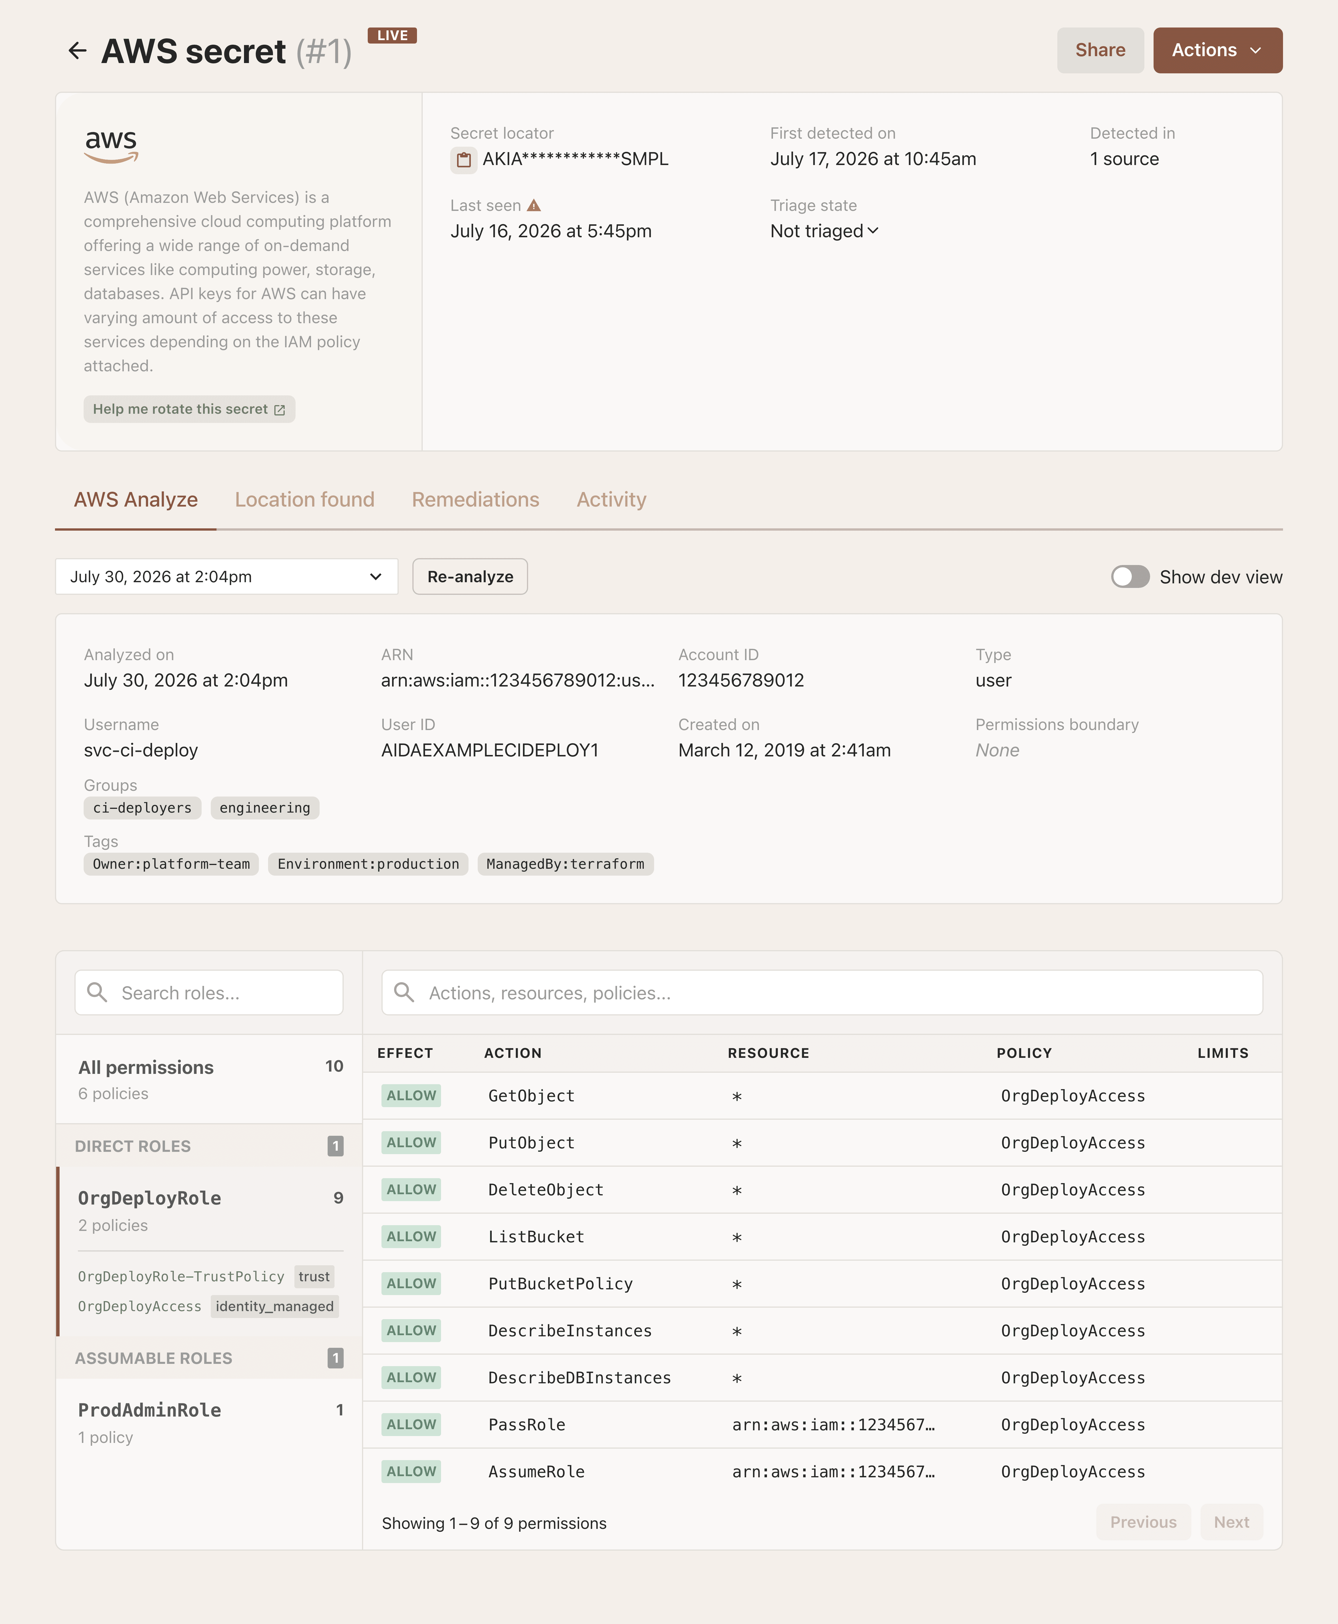Click the PutObject permission row
Screen dimensions: 1338x1624
point(823,1143)
